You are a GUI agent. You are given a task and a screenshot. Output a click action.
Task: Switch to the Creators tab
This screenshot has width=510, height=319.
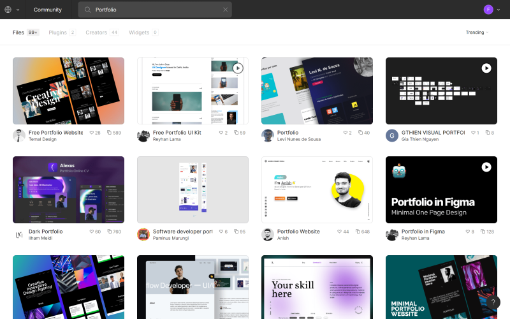click(102, 33)
